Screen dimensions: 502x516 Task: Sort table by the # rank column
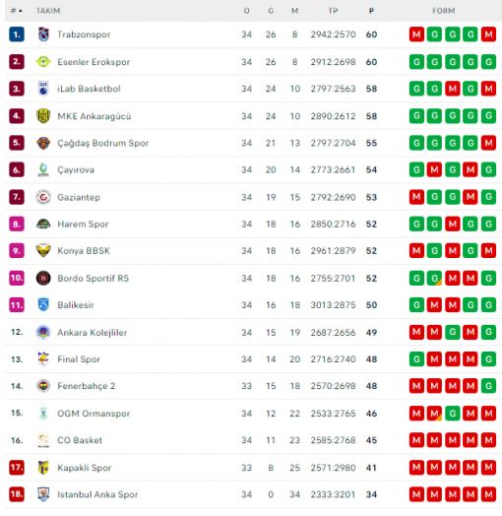pos(16,11)
